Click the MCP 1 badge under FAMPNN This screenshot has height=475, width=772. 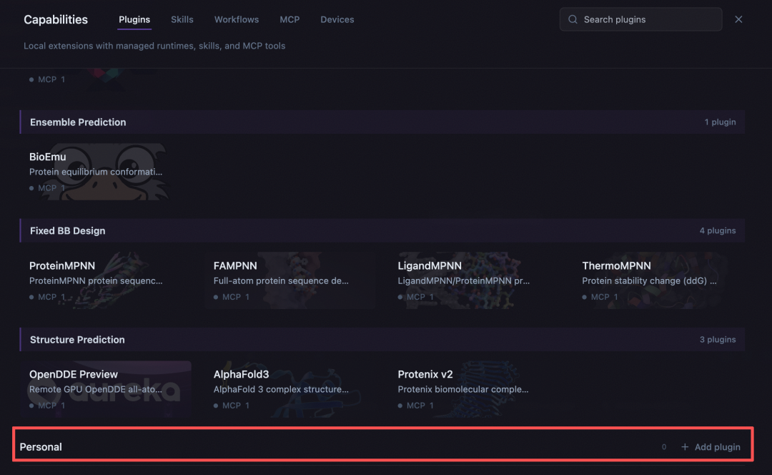[232, 297]
